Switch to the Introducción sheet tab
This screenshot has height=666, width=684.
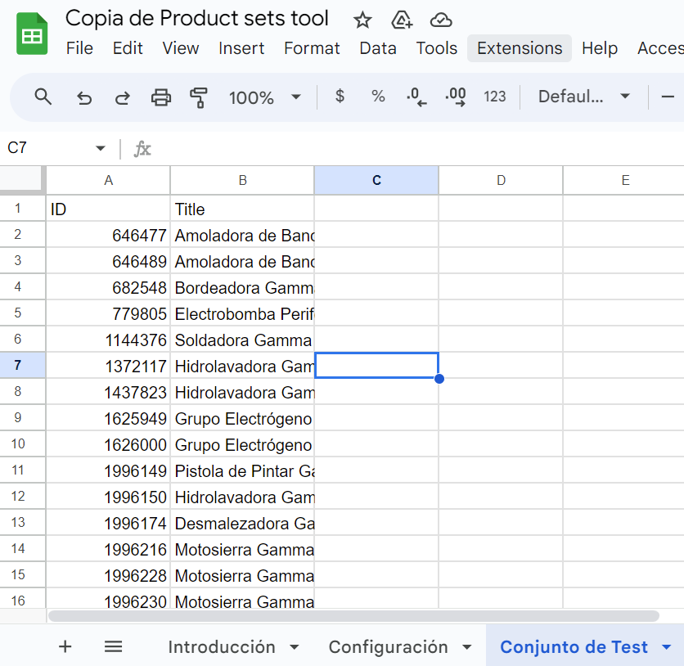(222, 647)
